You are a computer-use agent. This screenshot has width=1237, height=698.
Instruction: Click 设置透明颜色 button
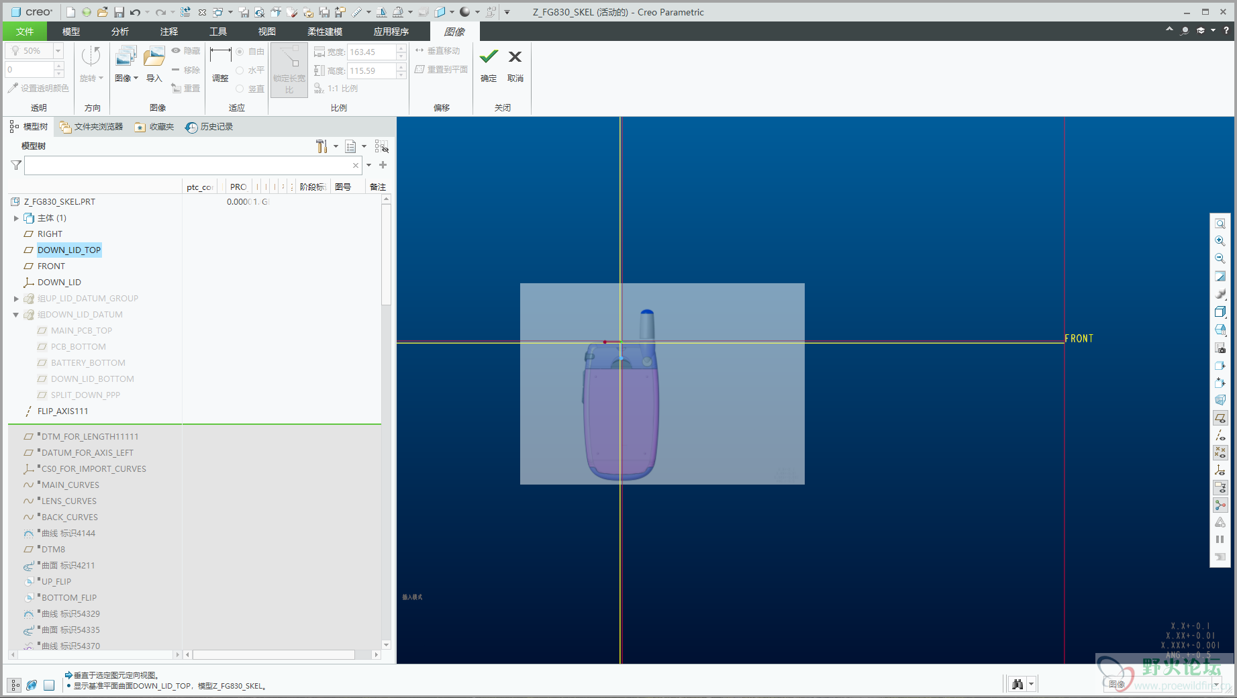tap(38, 89)
